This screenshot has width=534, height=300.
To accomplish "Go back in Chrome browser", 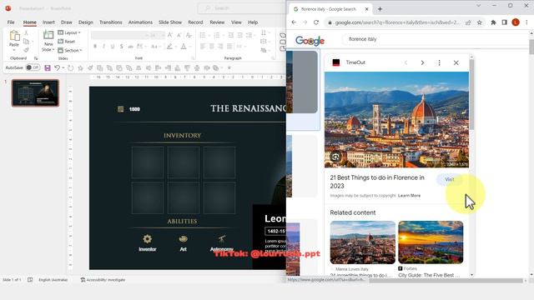I will tap(294, 22).
